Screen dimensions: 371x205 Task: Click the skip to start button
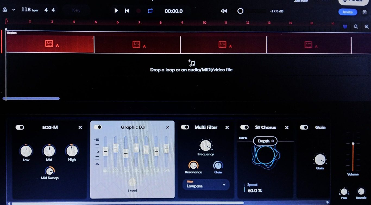click(x=127, y=11)
